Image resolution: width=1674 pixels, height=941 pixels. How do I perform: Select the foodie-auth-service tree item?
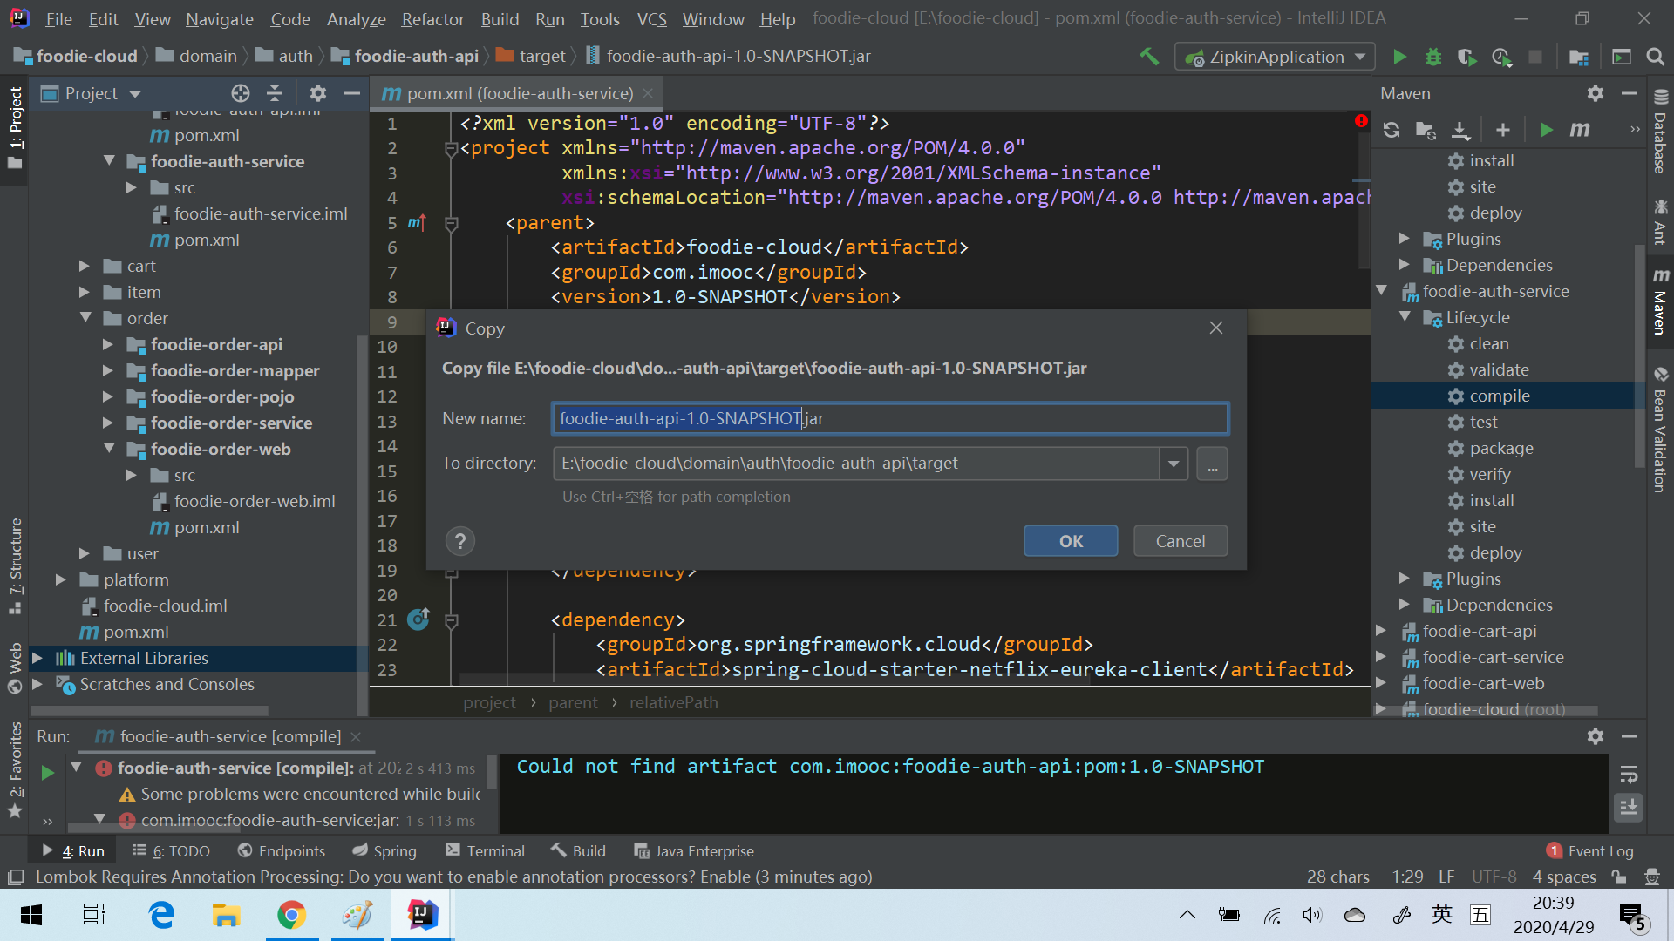point(228,161)
